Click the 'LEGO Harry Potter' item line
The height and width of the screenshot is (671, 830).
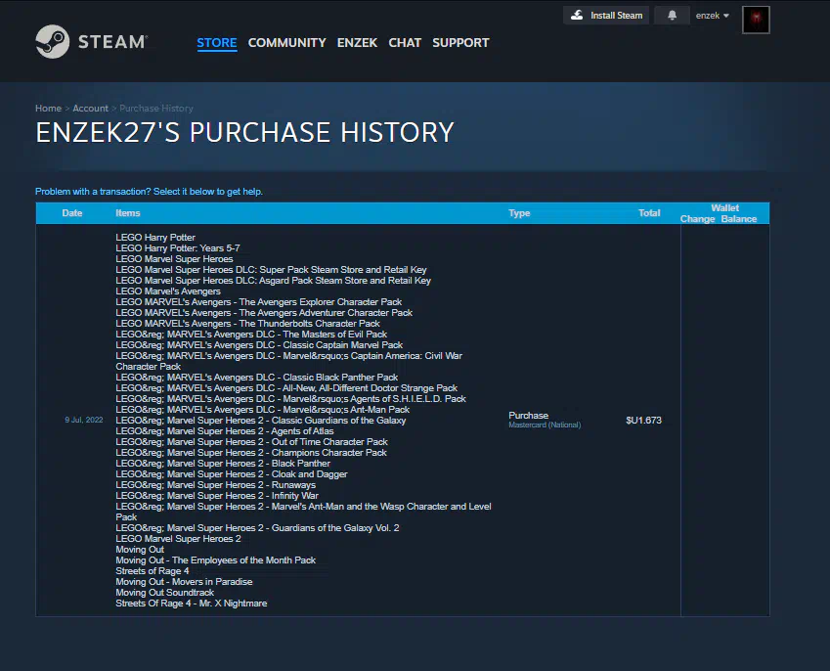155,238
